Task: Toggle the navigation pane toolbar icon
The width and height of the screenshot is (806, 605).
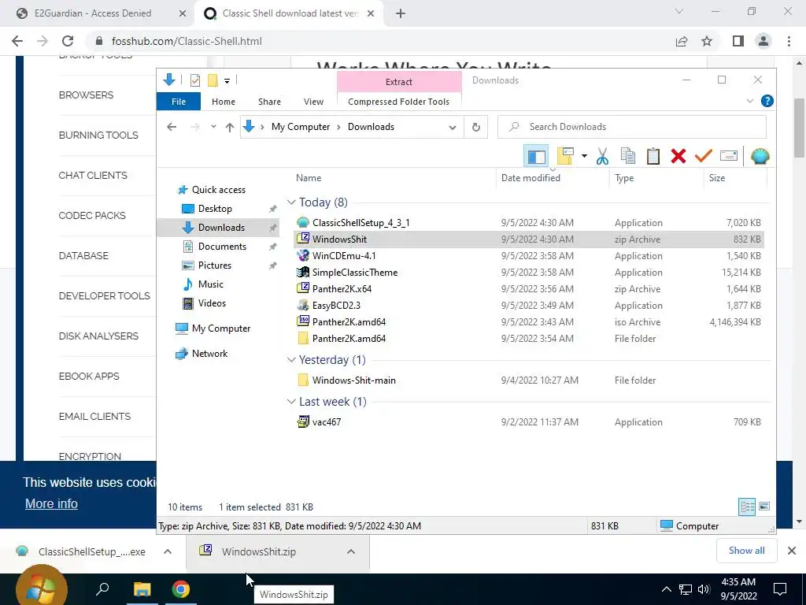Action: click(537, 156)
